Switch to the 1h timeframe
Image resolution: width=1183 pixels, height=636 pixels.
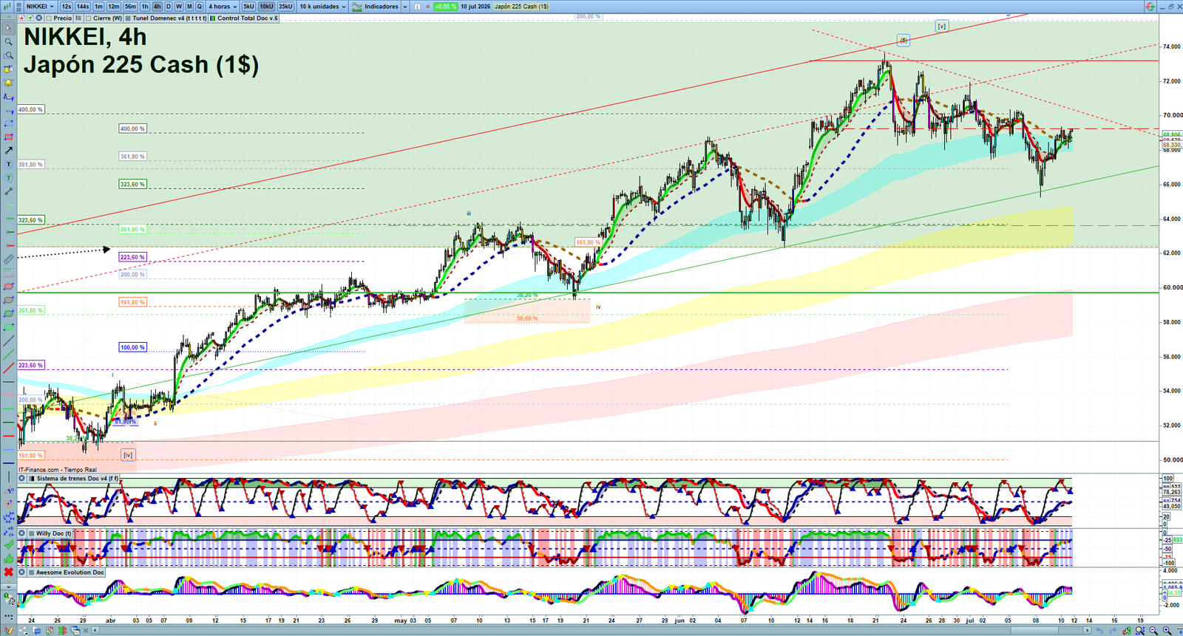pyautogui.click(x=145, y=7)
